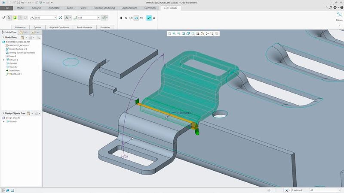The height and width of the screenshot is (193, 344).
Task: Open the Model Tree settings tool icon
Action: tap(23, 37)
